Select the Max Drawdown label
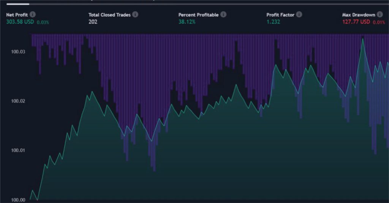The image size is (389, 203). [x=359, y=15]
